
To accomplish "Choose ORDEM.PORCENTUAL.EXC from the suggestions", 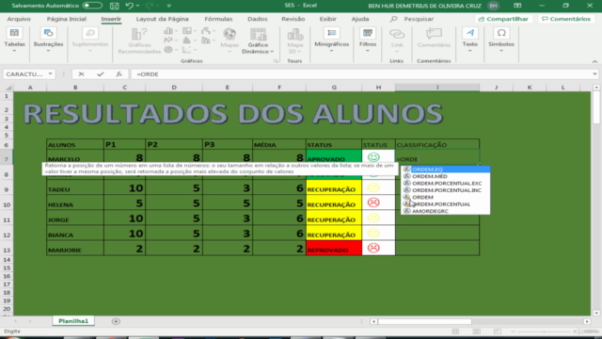I will (445, 184).
